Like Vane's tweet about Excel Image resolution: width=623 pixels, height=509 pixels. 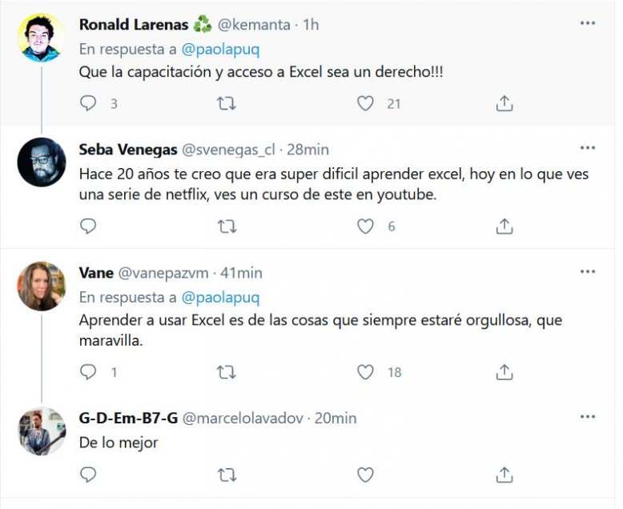pyautogui.click(x=365, y=372)
